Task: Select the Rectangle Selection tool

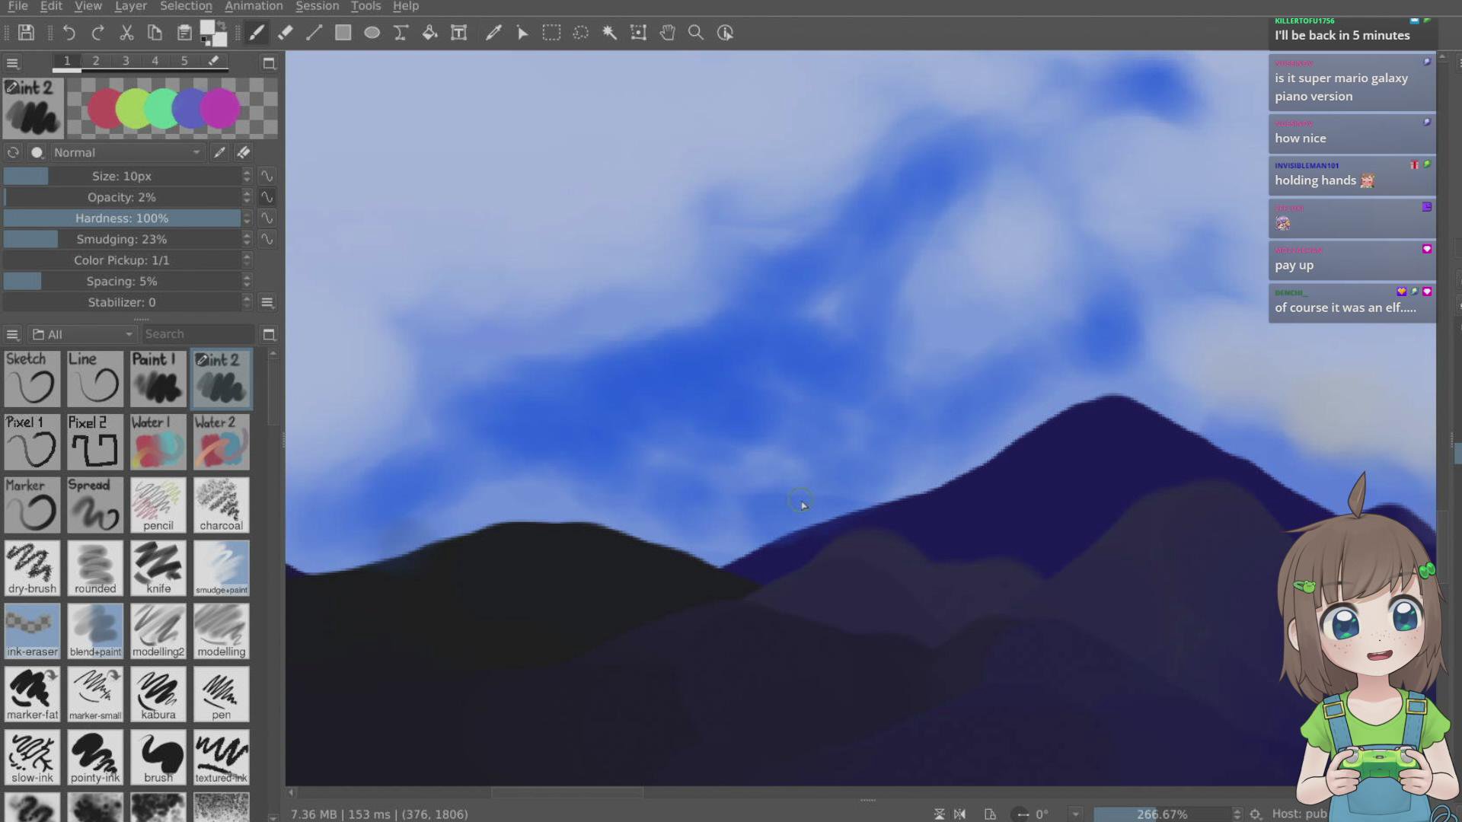Action: [x=551, y=33]
